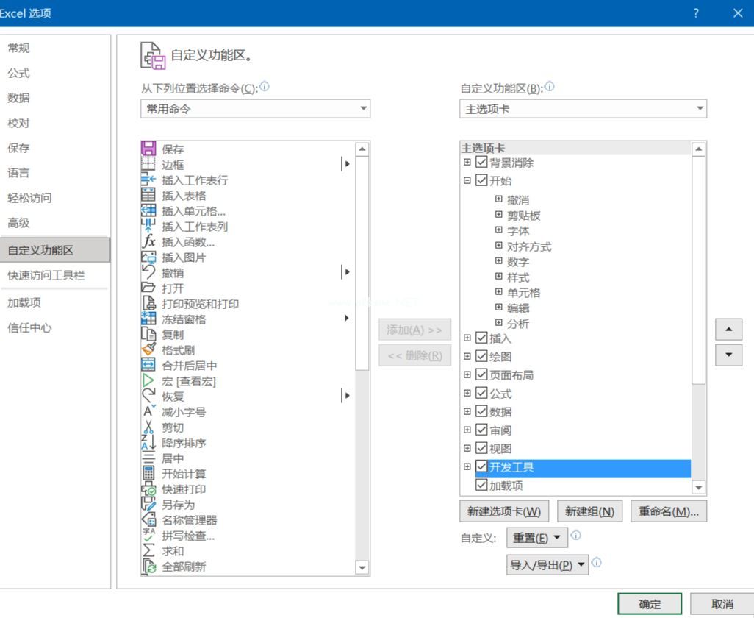Click the tab tree scrollbar up arrow

[698, 149]
